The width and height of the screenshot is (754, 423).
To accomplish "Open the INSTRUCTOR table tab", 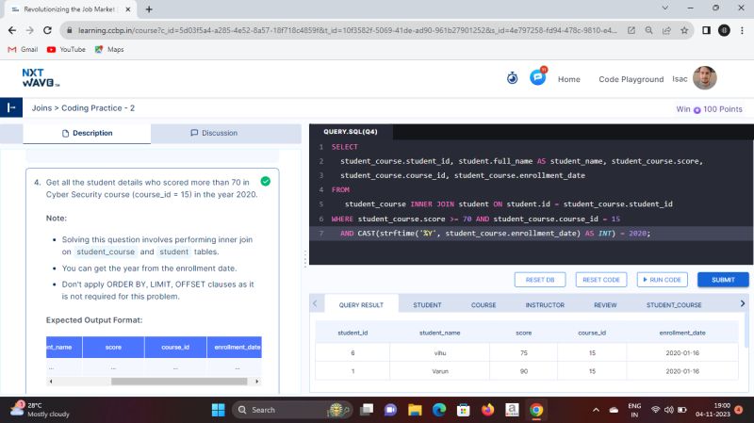I will click(x=545, y=305).
